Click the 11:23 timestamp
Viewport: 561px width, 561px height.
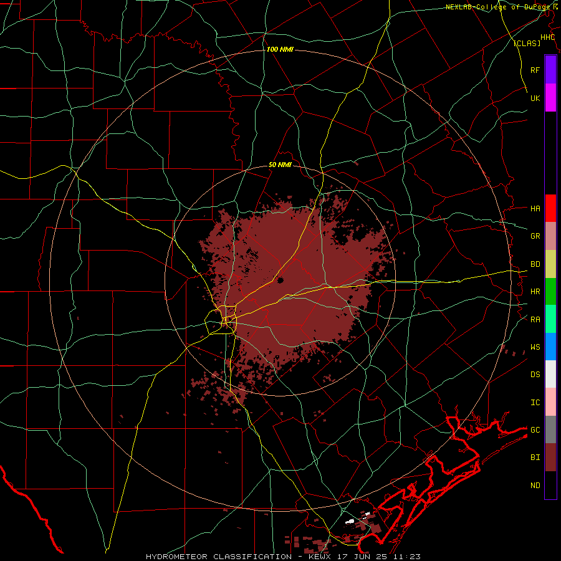click(x=408, y=557)
